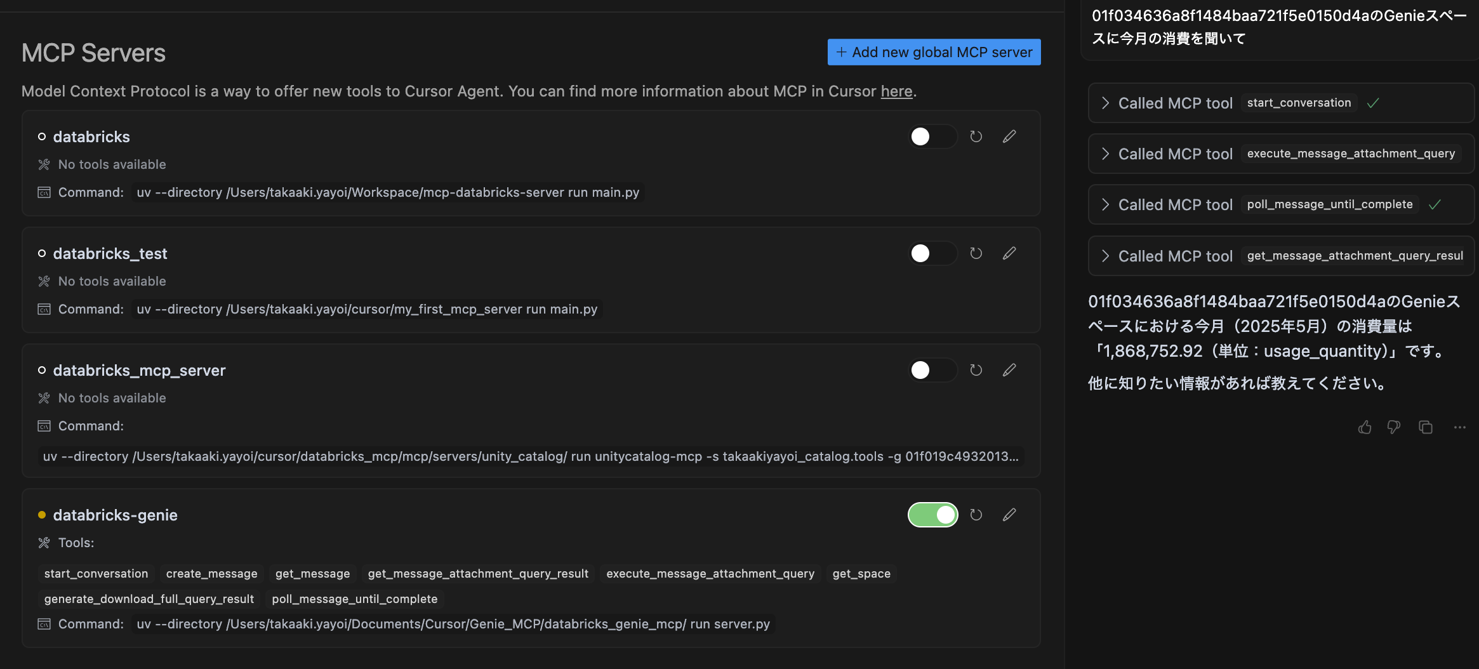The height and width of the screenshot is (669, 1479).
Task: Give thumbs up on the Genie response
Action: pos(1365,427)
